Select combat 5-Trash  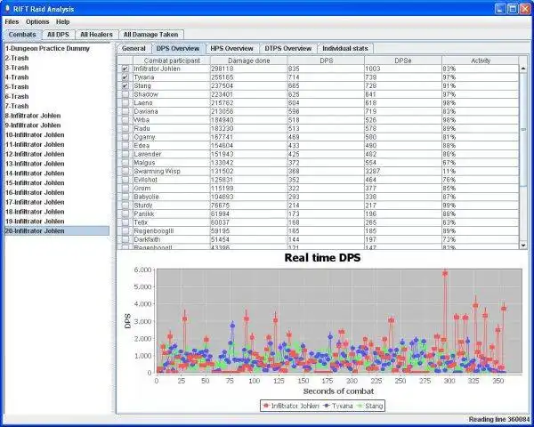[17, 87]
